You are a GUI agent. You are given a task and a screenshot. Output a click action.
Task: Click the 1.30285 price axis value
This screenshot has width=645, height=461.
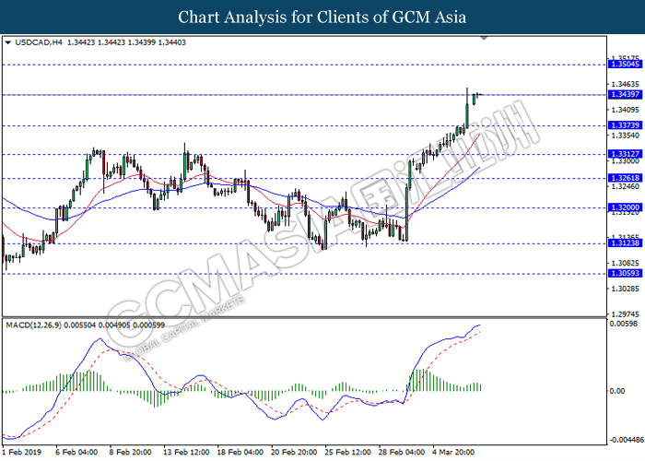coord(626,289)
